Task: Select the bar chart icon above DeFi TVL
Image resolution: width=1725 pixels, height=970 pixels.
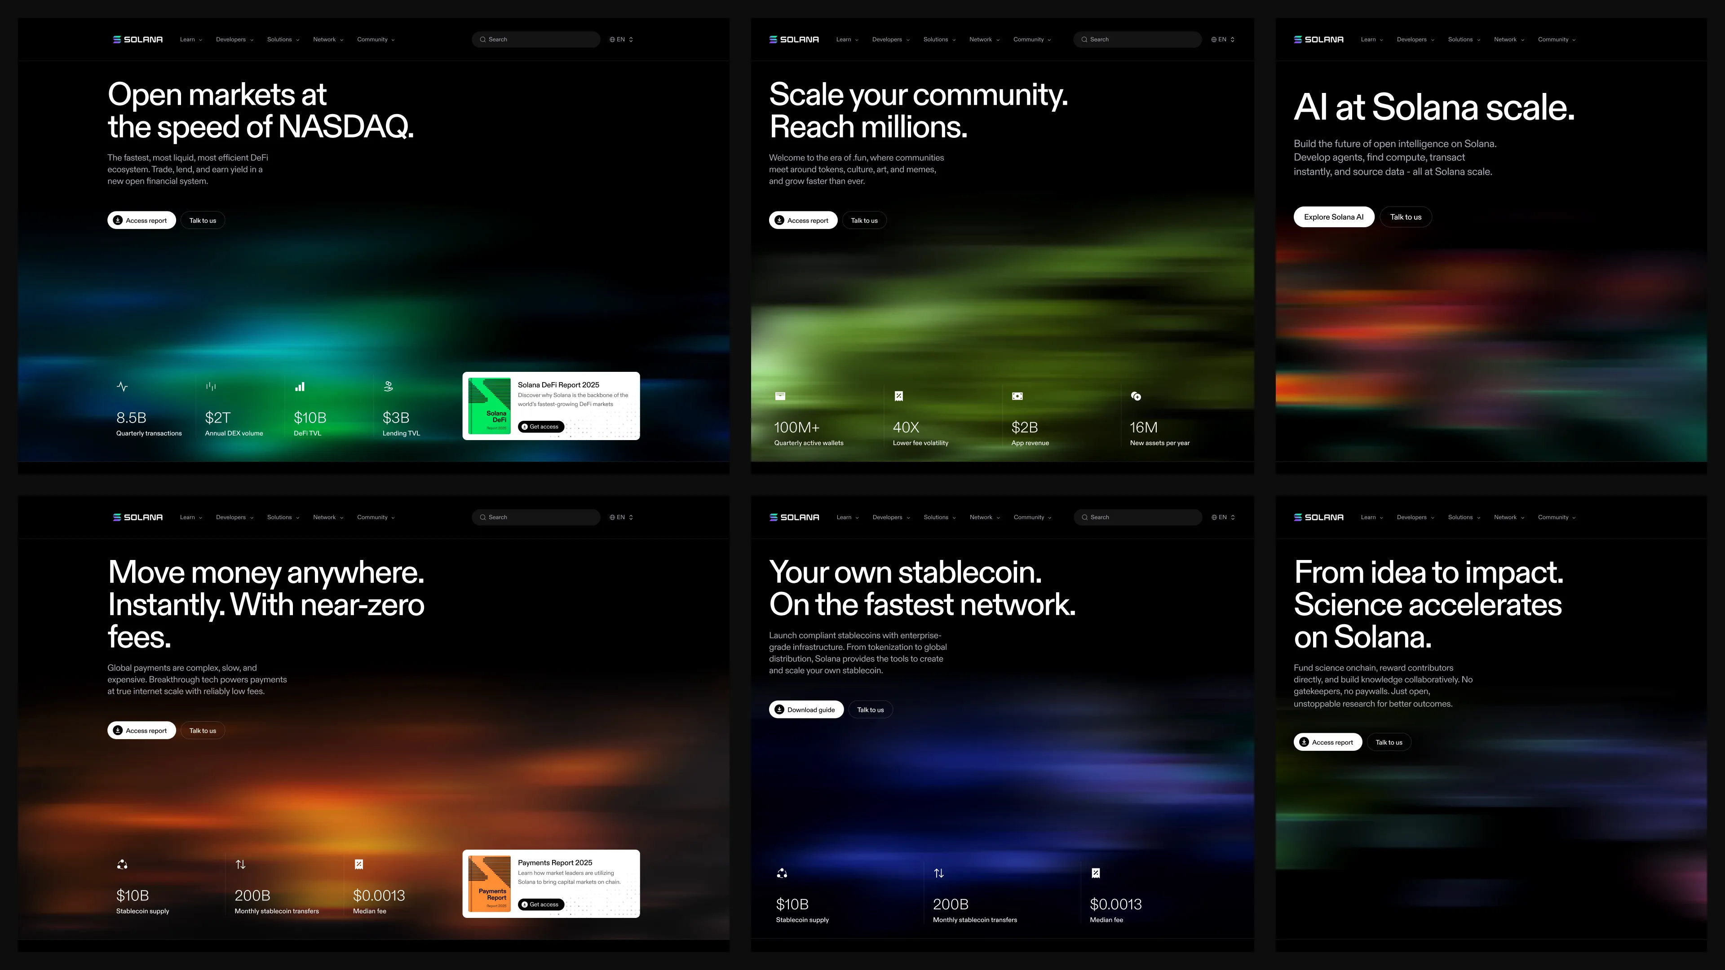Action: point(300,386)
